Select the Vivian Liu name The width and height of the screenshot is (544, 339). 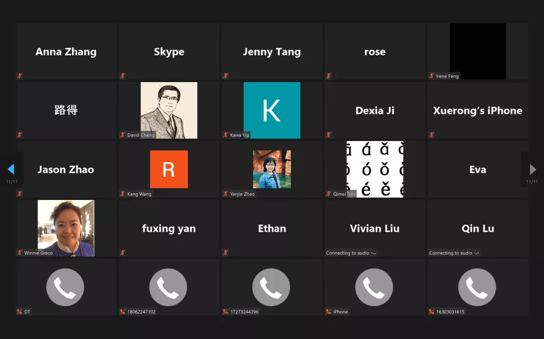[x=375, y=228]
